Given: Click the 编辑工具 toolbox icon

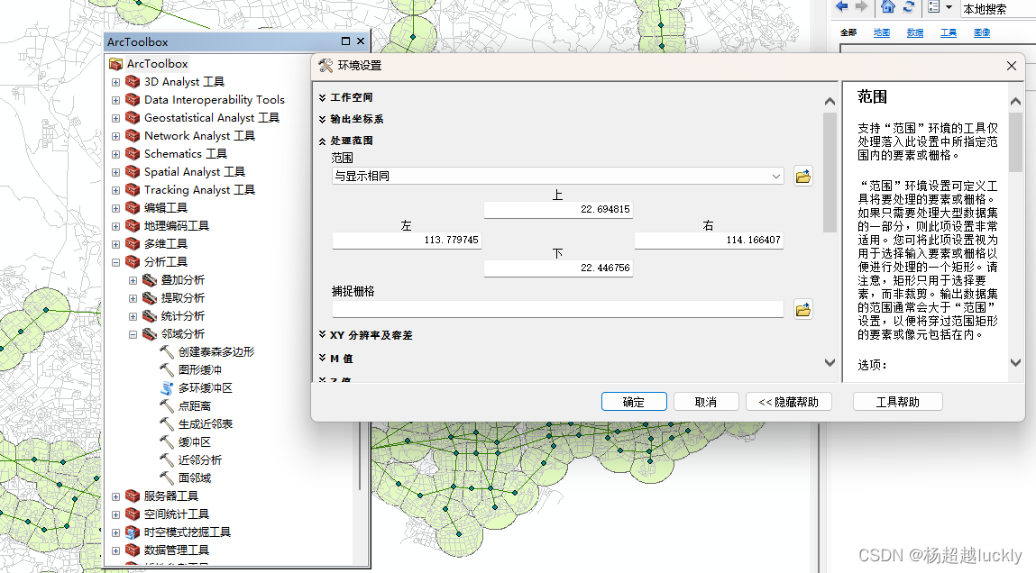Looking at the screenshot, I should tap(133, 207).
